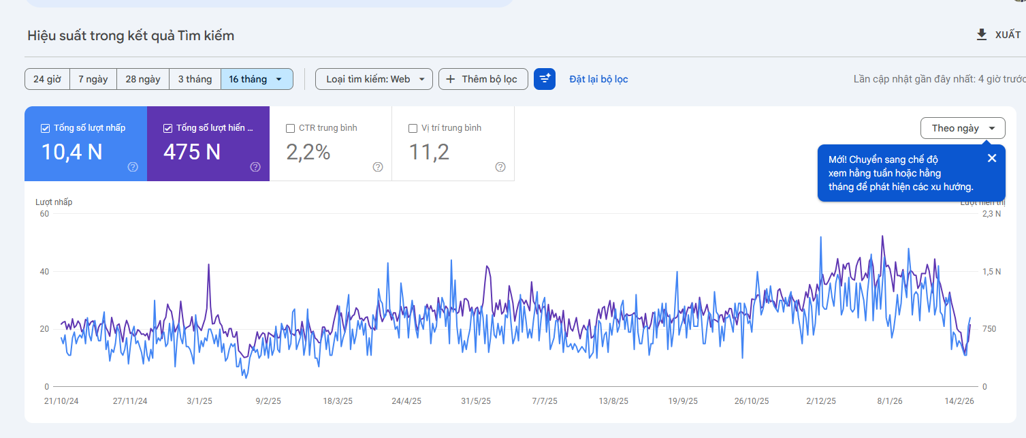This screenshot has height=438, width=1026.
Task: Dismiss the weekly view tip popup
Action: coord(991,158)
